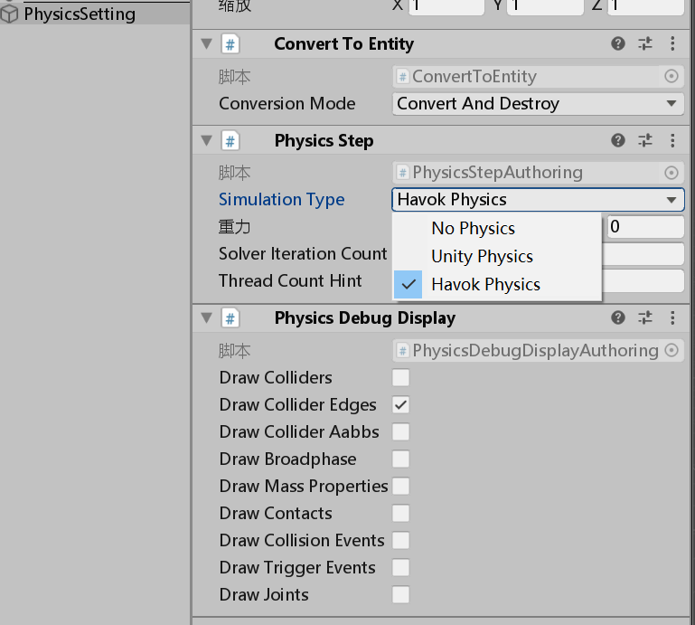Click Physics Step script icon
This screenshot has height=625, width=695.
coord(230,141)
